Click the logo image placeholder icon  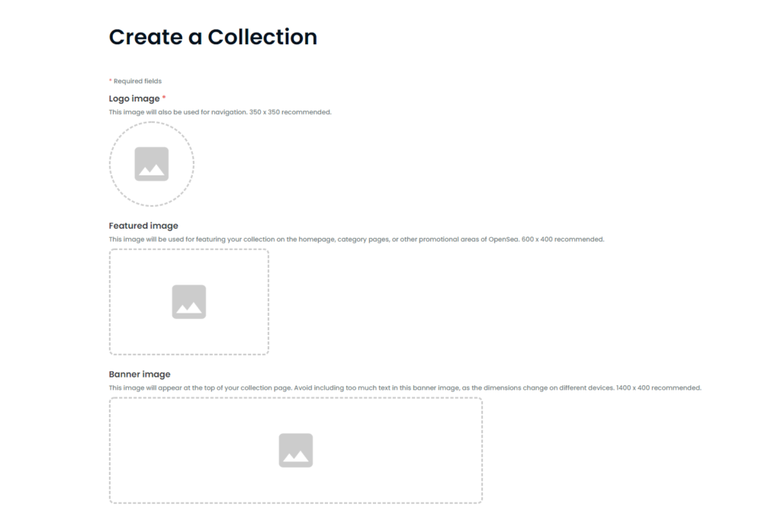(x=152, y=164)
